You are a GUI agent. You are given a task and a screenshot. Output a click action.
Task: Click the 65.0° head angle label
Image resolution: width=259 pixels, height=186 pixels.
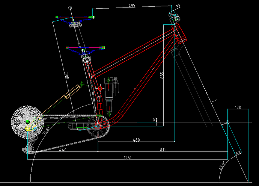222,165
